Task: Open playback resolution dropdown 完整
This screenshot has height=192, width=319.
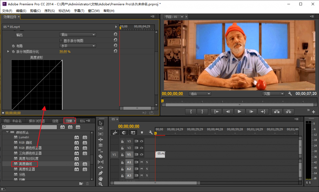Action: point(273,94)
